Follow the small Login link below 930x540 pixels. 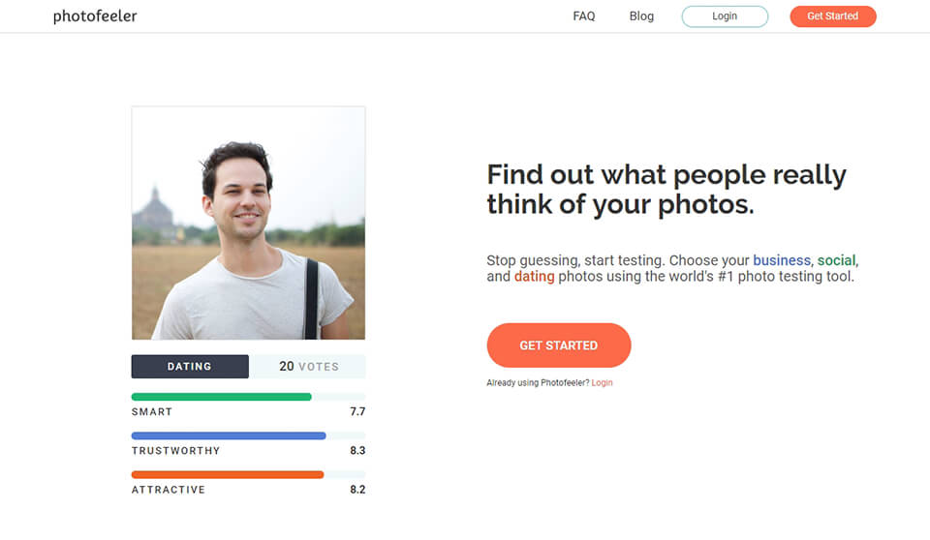click(x=602, y=383)
